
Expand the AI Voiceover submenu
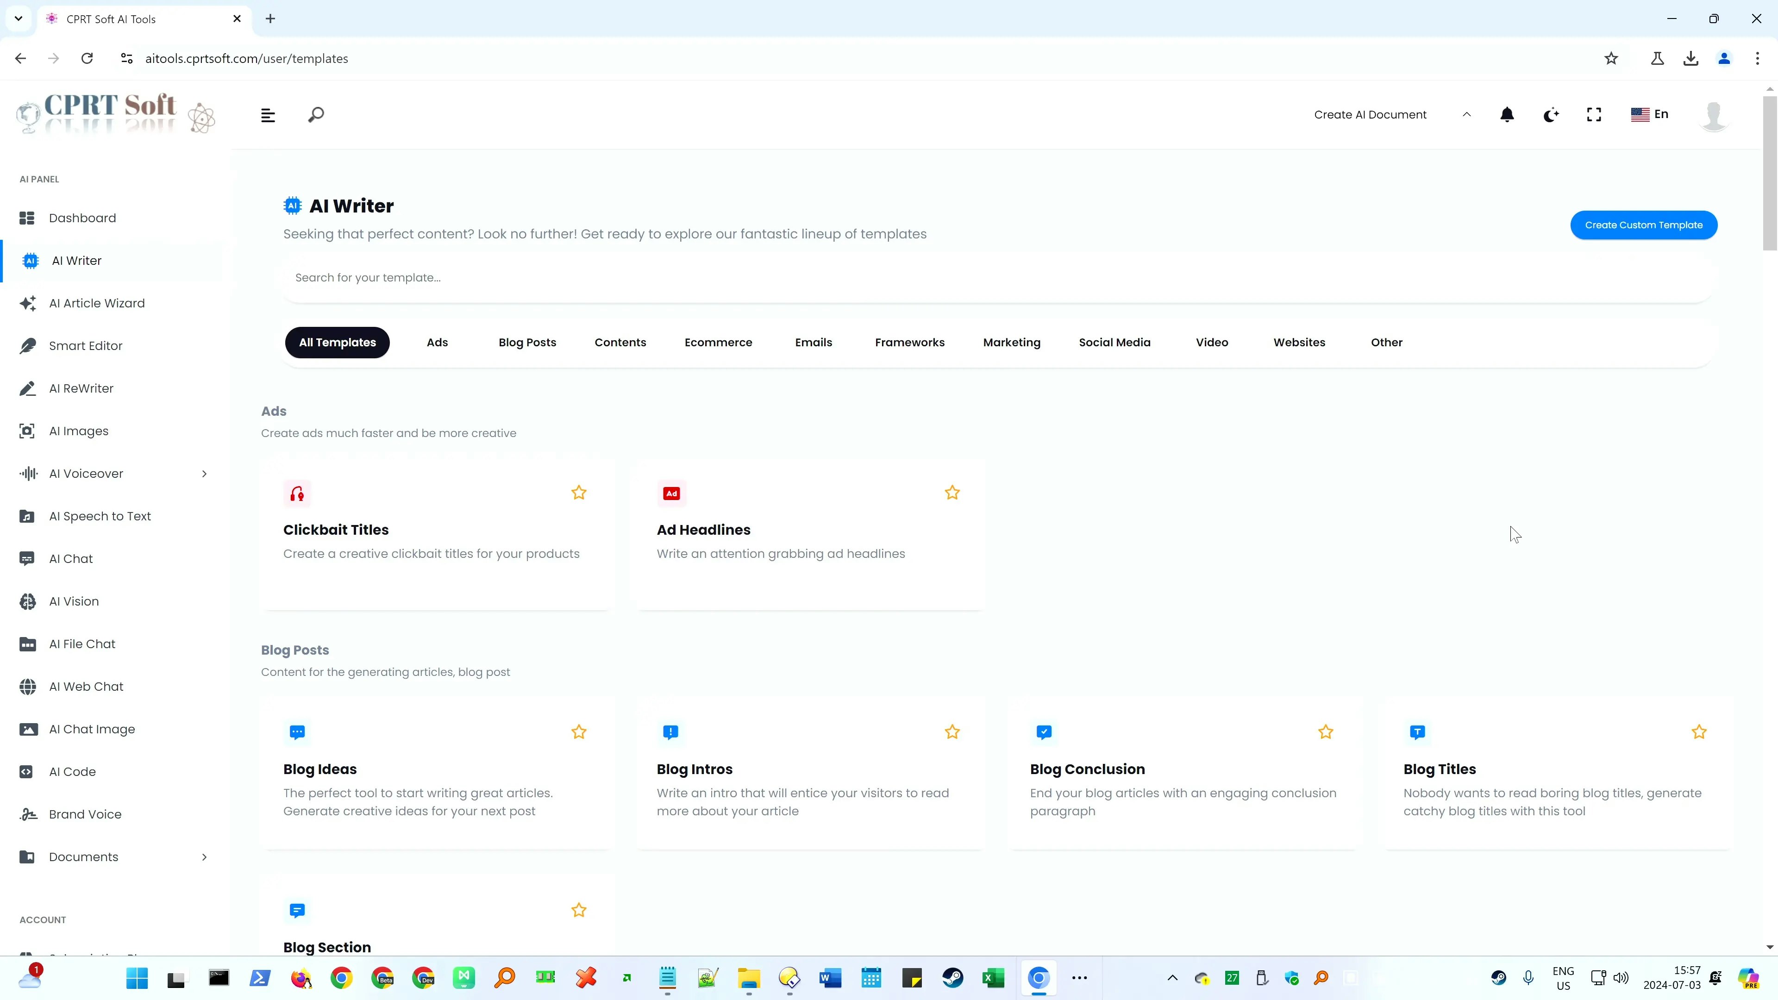click(x=204, y=474)
